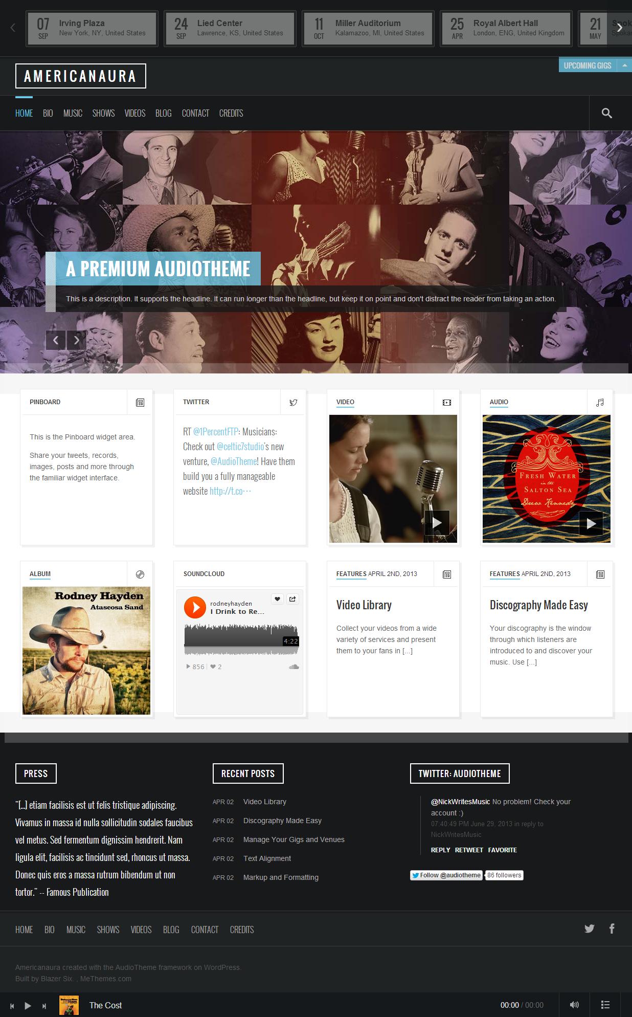
Task: Open the Music menu item
Action: (73, 113)
